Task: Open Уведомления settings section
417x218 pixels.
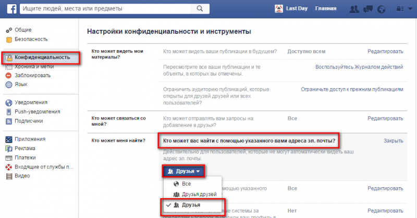Action: [x=31, y=102]
